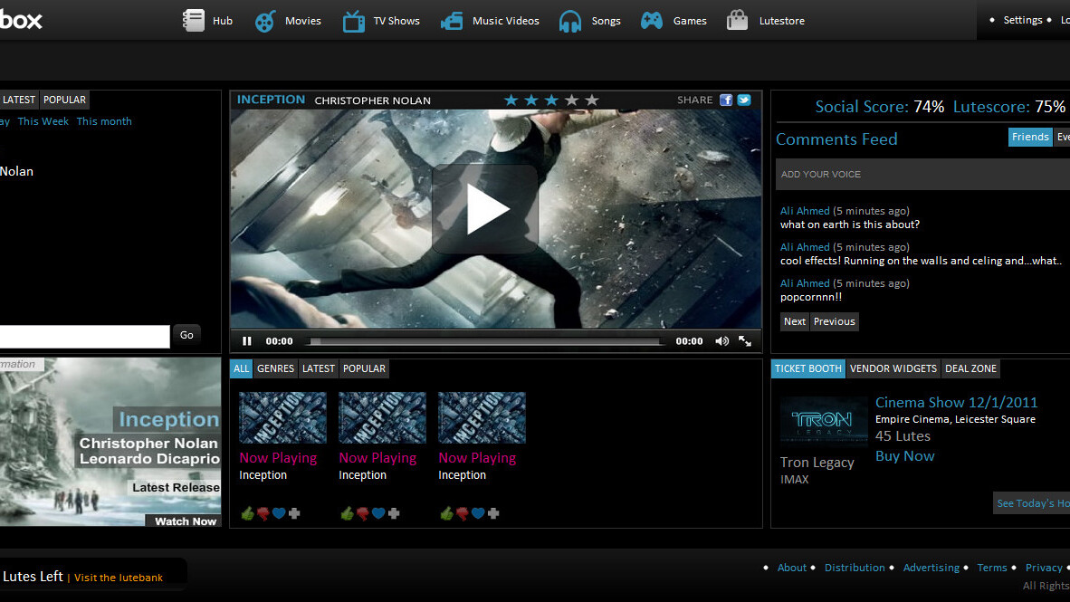
Task: Open the Hub notebook icon
Action: tap(194, 20)
